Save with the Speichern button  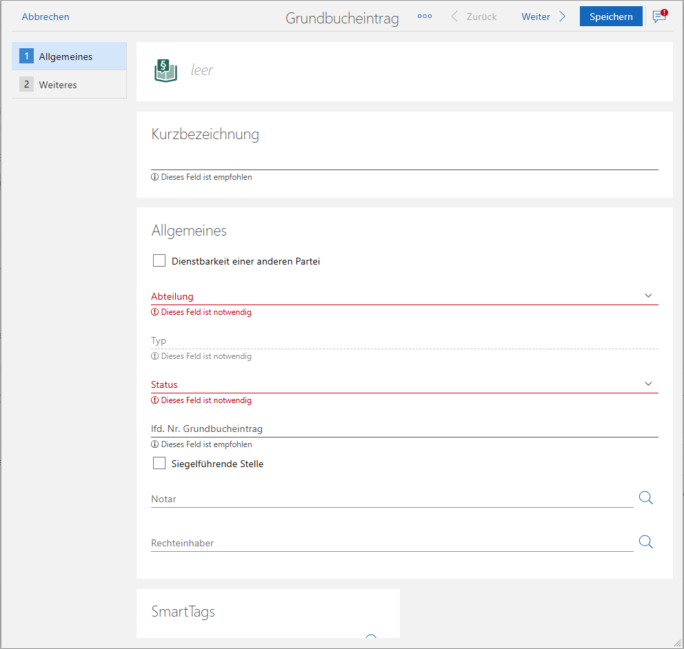(x=611, y=17)
